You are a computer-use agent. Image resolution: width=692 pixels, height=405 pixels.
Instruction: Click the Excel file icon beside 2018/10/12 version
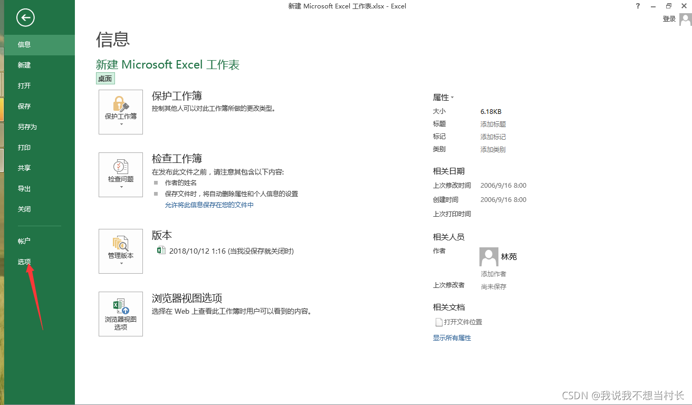click(161, 250)
